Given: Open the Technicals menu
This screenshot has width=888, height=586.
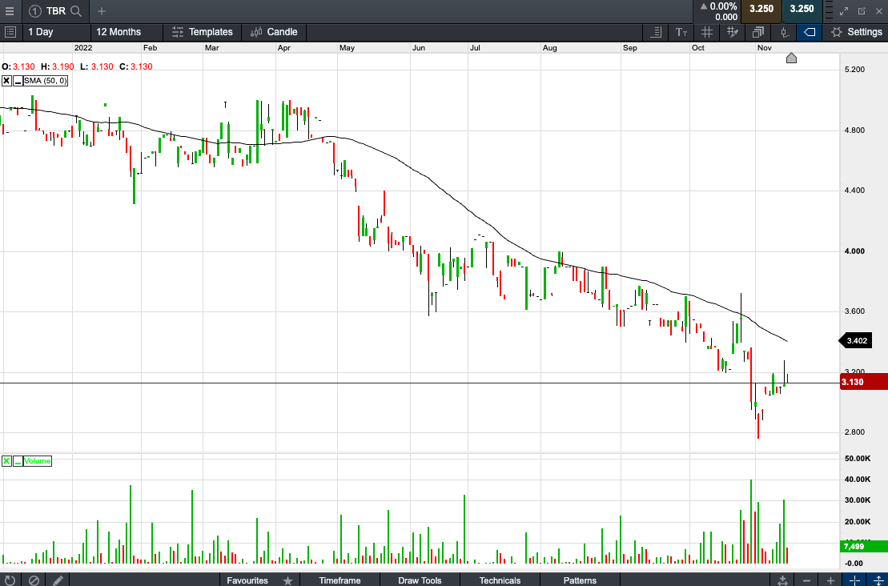Looking at the screenshot, I should 500,580.
